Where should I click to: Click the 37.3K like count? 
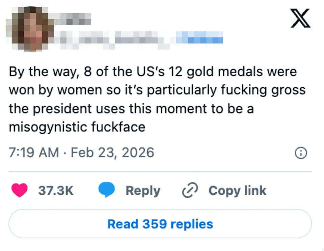click(56, 190)
